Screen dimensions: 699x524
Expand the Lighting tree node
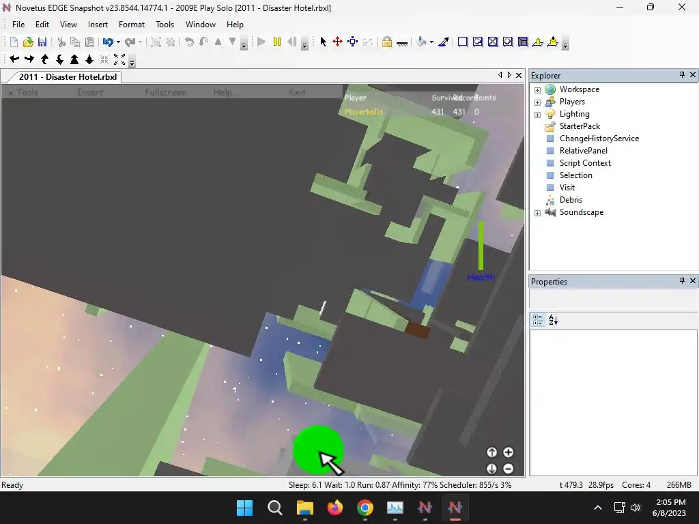(x=538, y=115)
